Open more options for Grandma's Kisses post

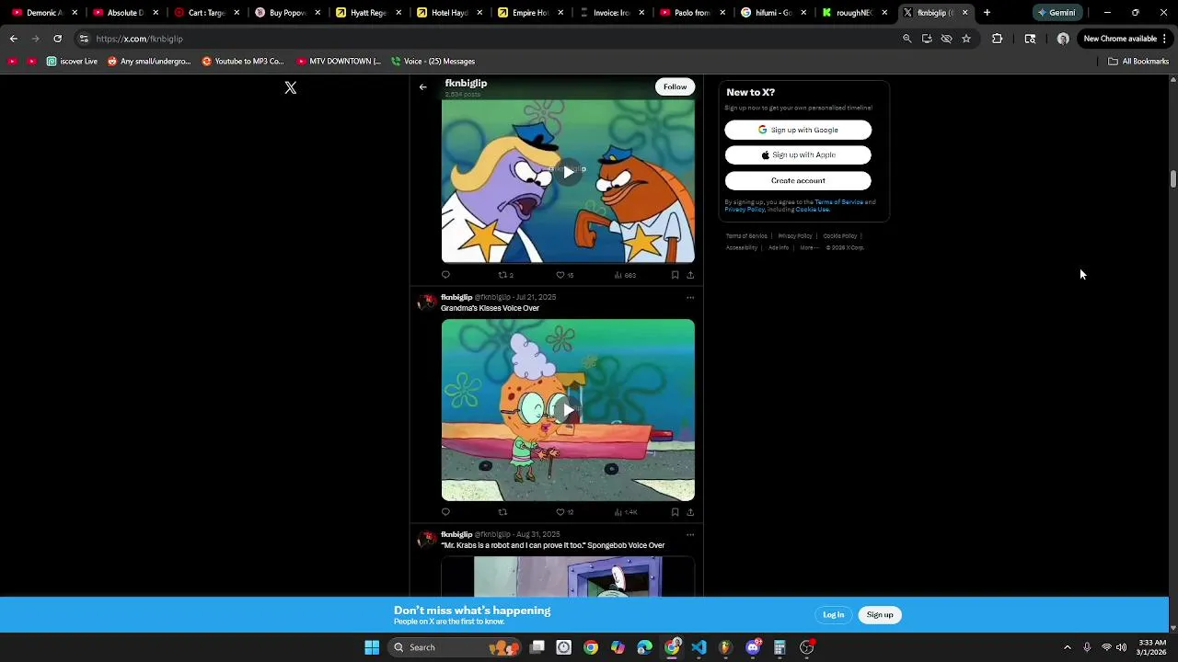point(690,298)
